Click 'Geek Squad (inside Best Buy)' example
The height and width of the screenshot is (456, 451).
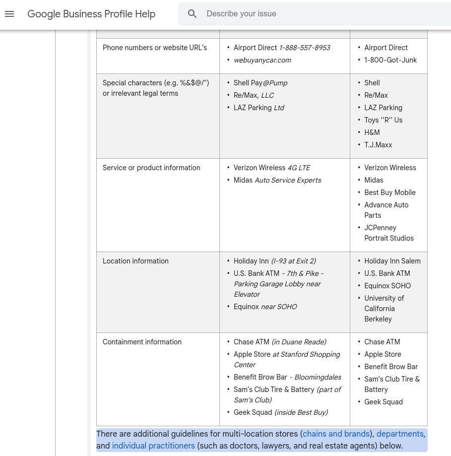[281, 413]
